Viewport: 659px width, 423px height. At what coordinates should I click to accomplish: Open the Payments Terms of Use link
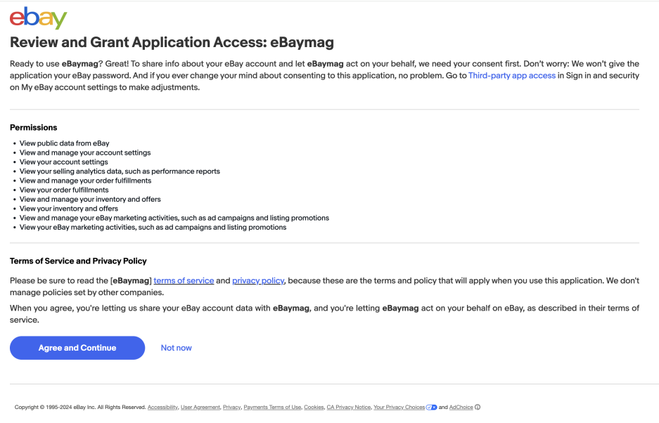[x=271, y=407]
